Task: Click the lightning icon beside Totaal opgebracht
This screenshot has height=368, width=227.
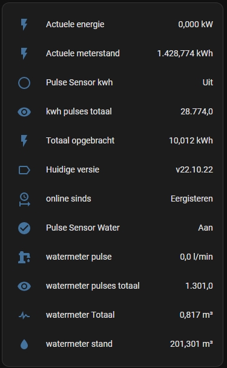Action: (24, 141)
